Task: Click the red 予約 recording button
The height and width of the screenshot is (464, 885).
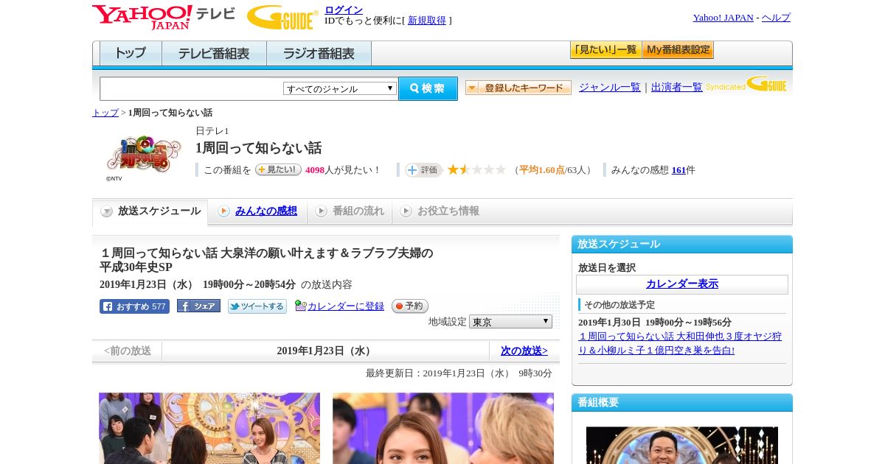Action: [x=410, y=306]
